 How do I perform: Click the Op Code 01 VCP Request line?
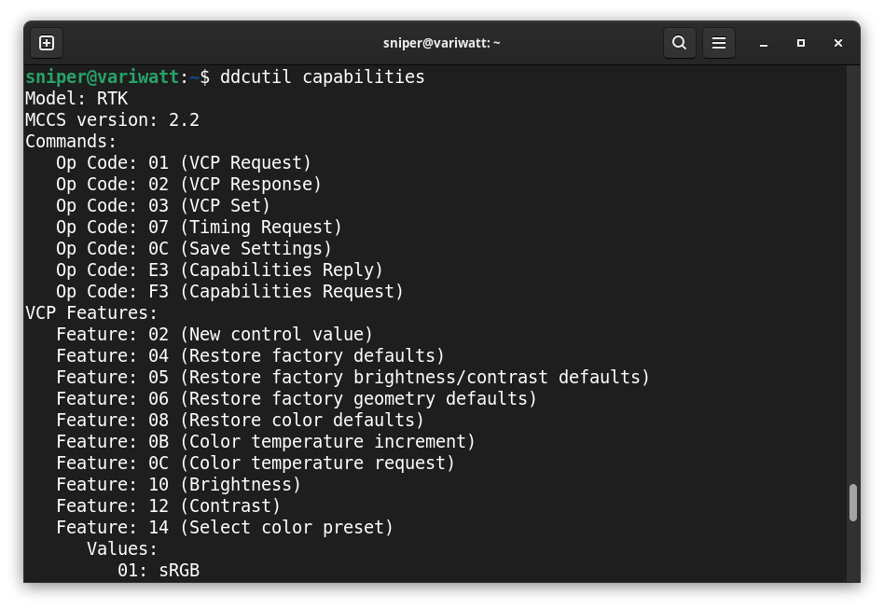pyautogui.click(x=184, y=163)
